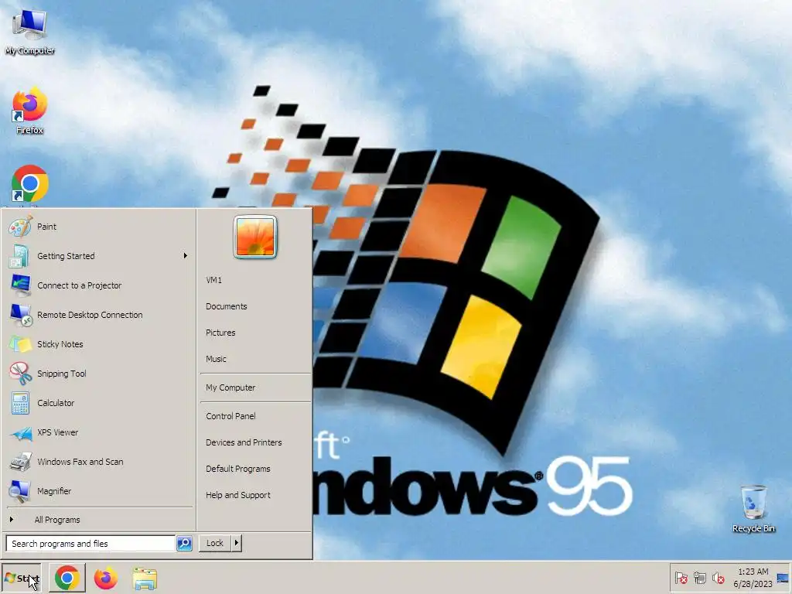Click the Start button
This screenshot has width=792, height=594.
(x=22, y=579)
